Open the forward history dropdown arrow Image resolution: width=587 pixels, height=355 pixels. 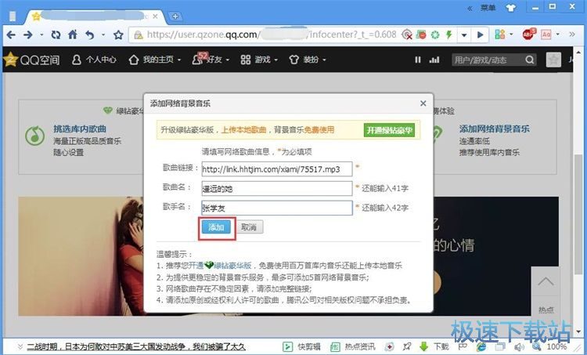coord(41,34)
